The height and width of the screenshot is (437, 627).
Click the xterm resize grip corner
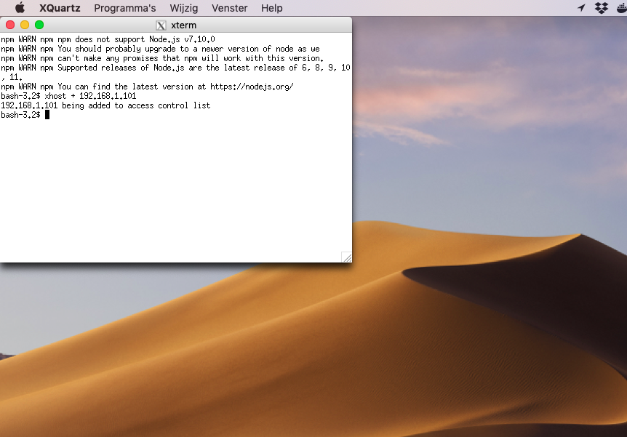tap(347, 257)
